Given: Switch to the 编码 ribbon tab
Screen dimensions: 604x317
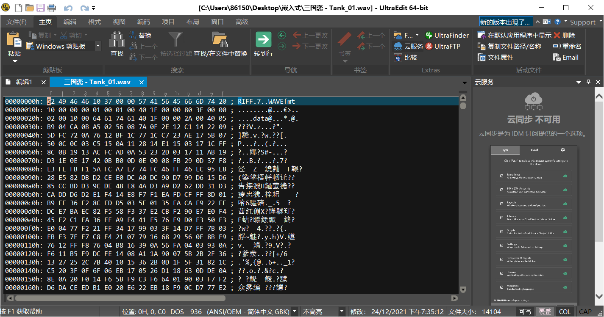Looking at the screenshot, I should (x=144, y=22).
